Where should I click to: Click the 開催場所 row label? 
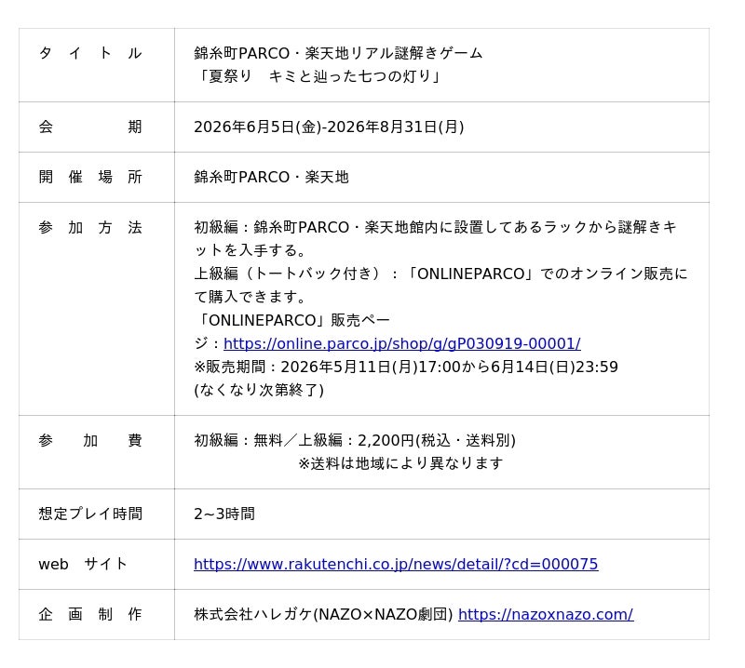point(90,177)
